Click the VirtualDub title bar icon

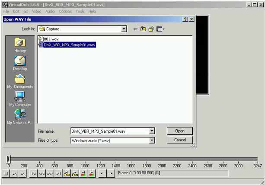5,5
